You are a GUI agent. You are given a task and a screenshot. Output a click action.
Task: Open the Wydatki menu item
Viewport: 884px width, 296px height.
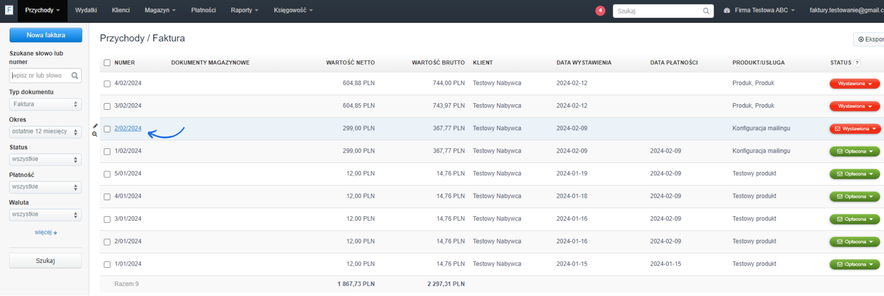pyautogui.click(x=86, y=10)
